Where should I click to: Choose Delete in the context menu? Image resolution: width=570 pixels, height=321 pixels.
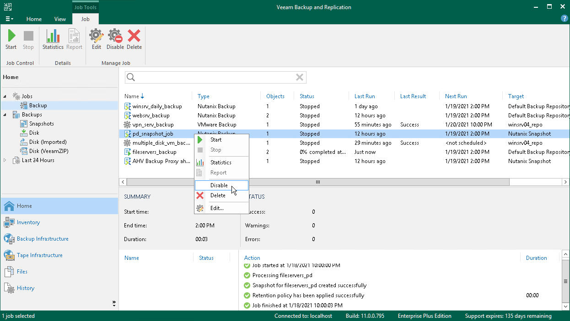click(x=221, y=195)
